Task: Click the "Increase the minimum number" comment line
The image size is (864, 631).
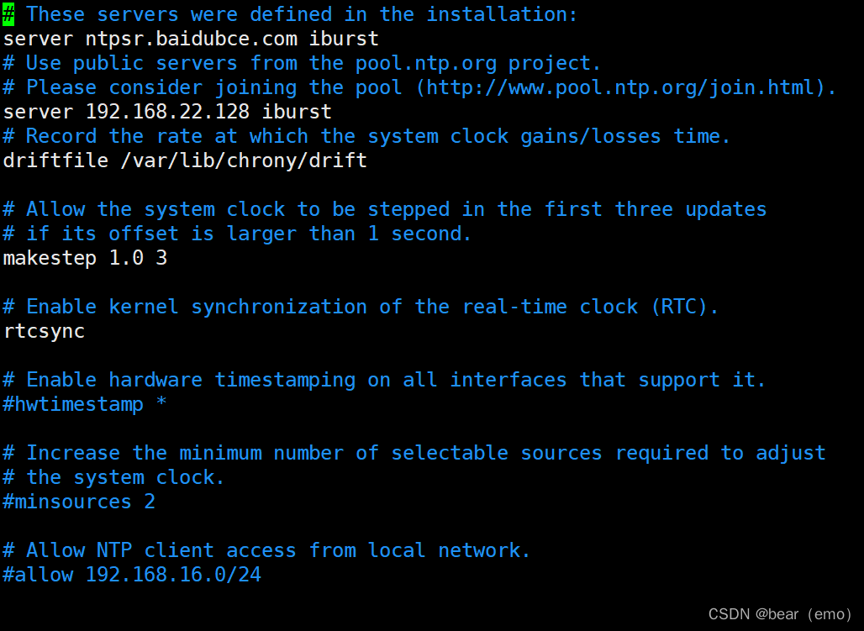Action: (x=414, y=453)
